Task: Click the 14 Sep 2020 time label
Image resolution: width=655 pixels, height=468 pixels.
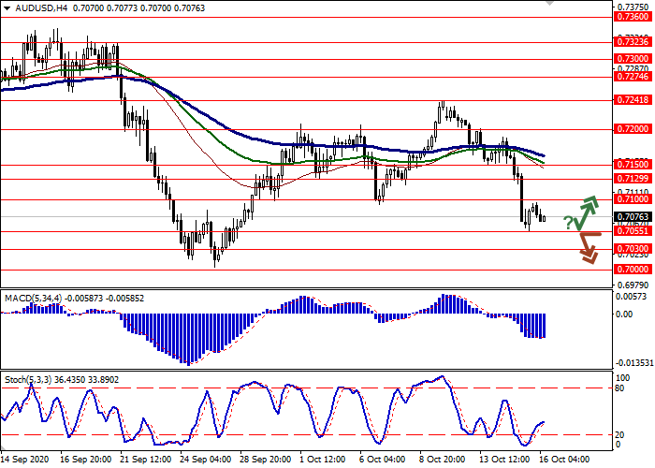Action: click(25, 460)
